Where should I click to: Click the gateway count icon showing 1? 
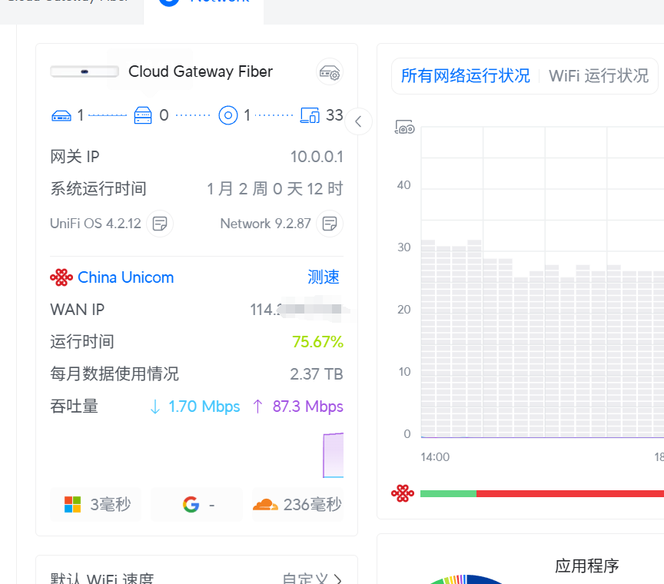pyautogui.click(x=61, y=115)
